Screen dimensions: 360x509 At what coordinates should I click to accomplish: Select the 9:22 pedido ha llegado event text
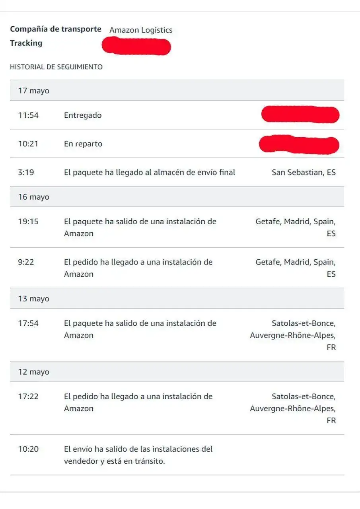click(x=138, y=268)
